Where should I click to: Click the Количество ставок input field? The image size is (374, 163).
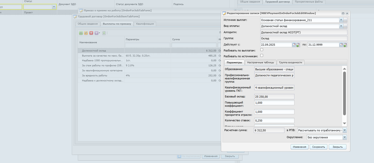(274, 121)
